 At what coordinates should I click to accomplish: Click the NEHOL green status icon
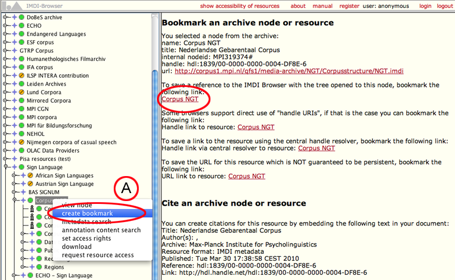(x=22, y=134)
